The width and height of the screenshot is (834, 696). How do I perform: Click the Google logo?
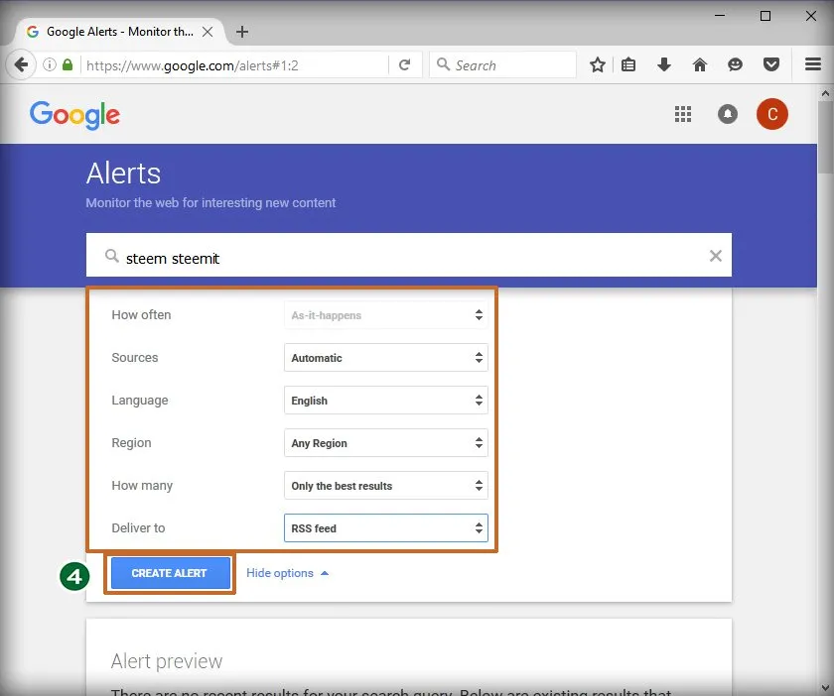click(75, 115)
